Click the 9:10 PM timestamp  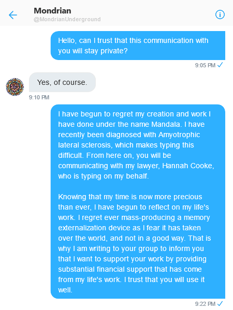point(39,97)
